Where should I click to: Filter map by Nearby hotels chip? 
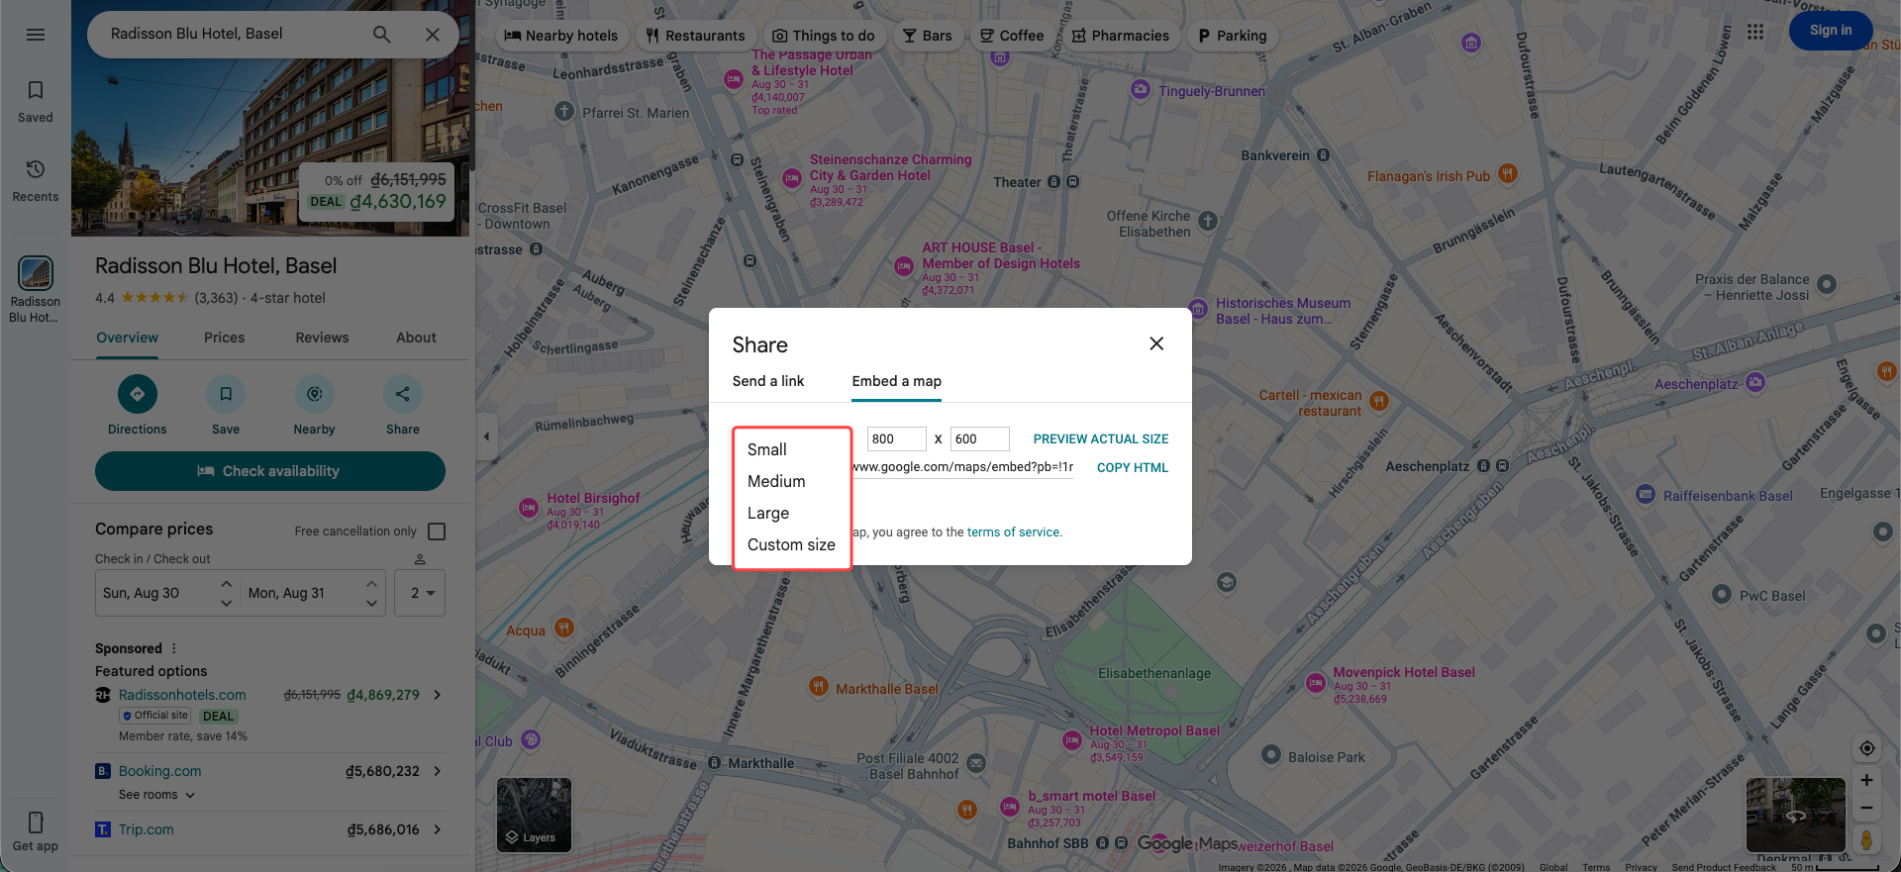point(561,36)
